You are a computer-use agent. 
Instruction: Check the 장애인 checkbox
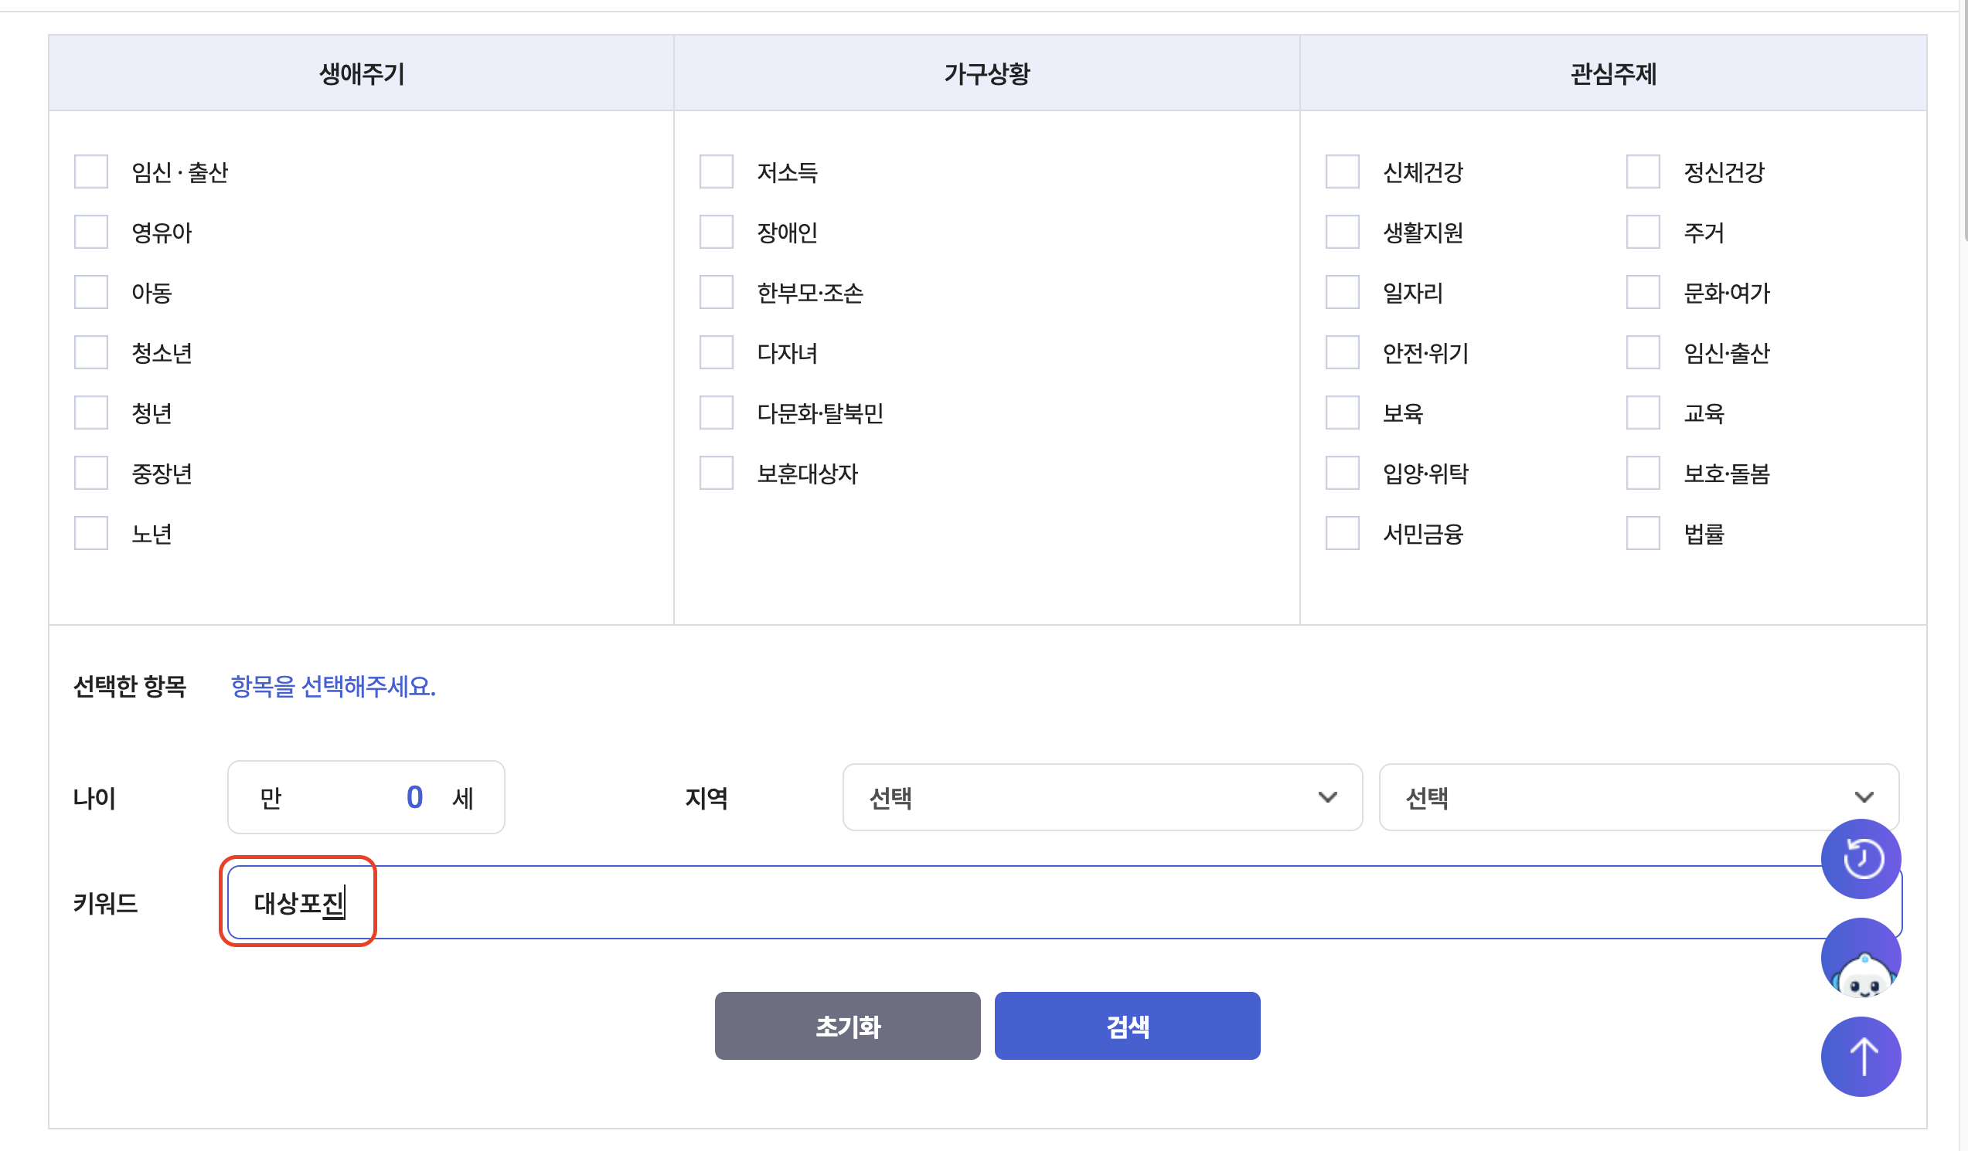(x=716, y=232)
